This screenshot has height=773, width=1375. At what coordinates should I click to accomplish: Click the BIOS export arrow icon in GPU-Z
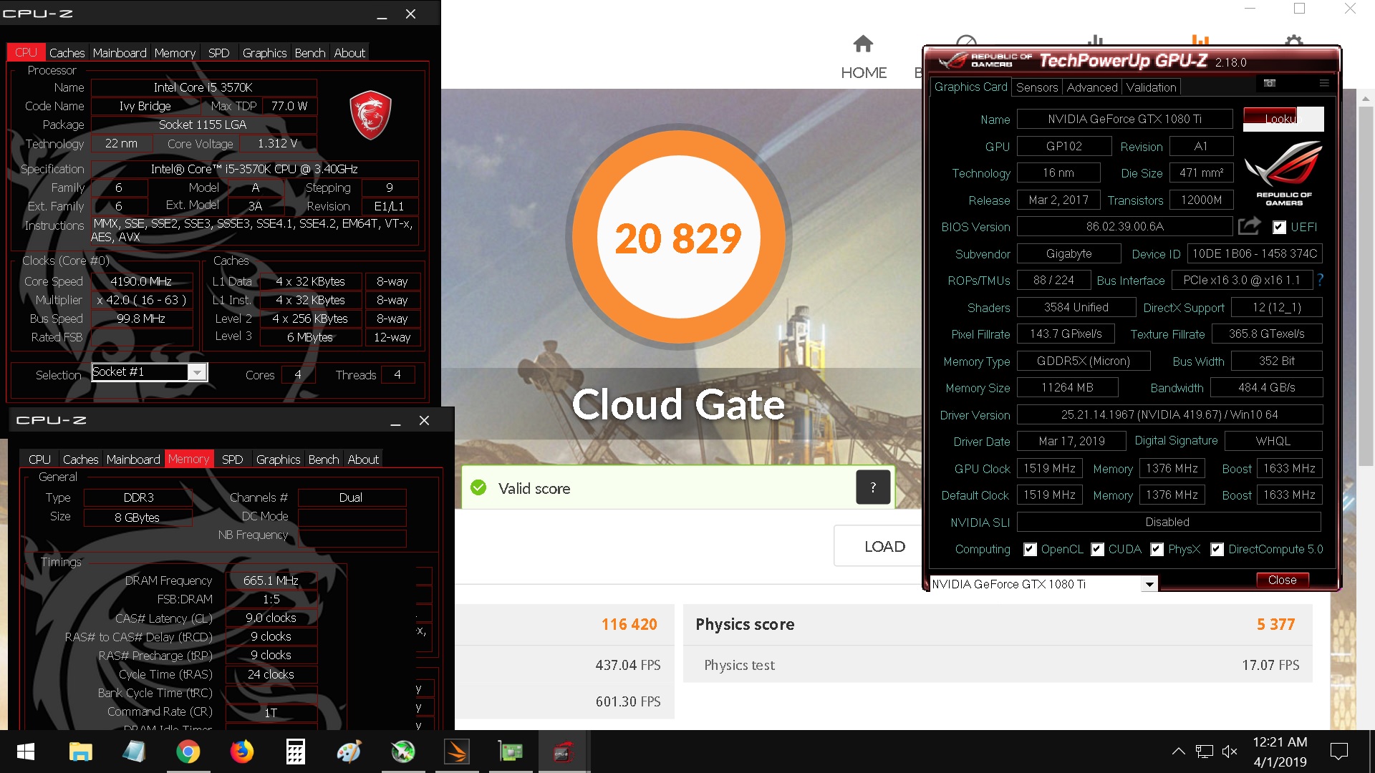pos(1250,226)
